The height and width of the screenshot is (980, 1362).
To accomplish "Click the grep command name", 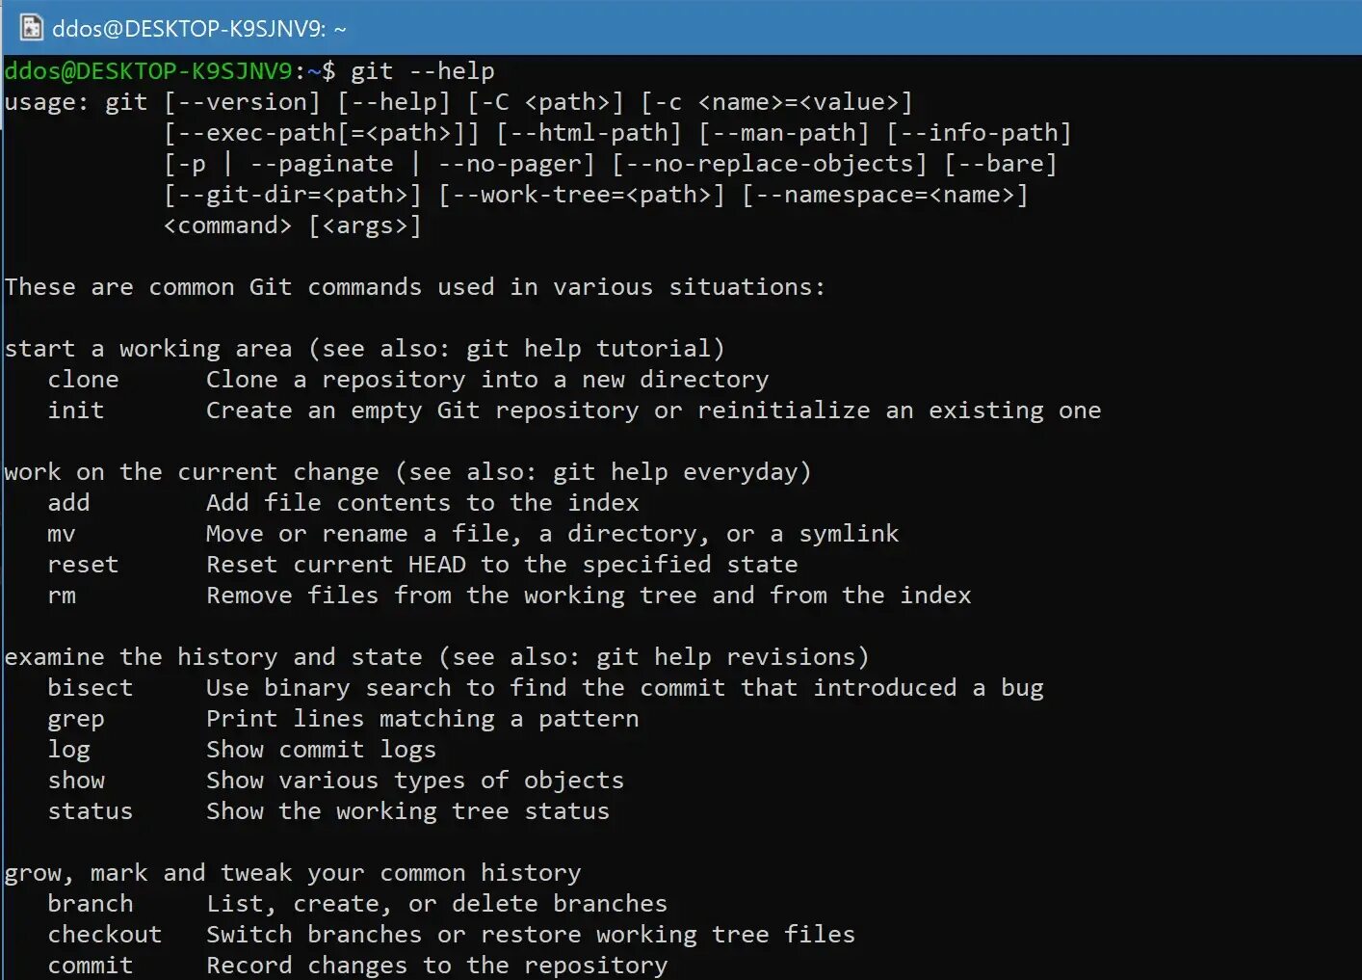I will click(x=76, y=720).
